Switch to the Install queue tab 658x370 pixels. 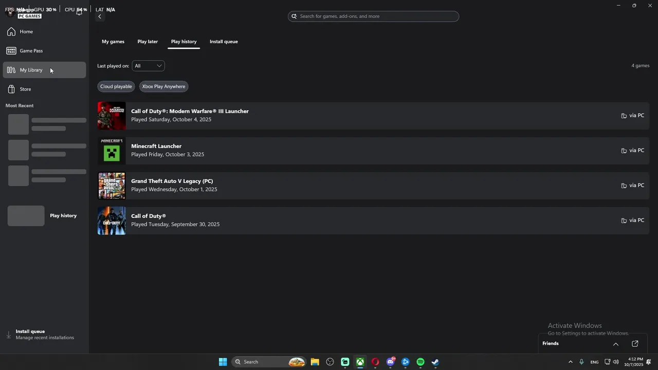tap(224, 42)
